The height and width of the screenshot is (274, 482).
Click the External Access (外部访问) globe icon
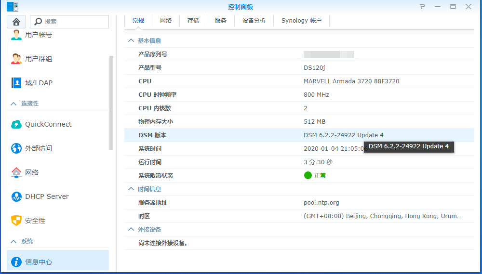point(16,148)
